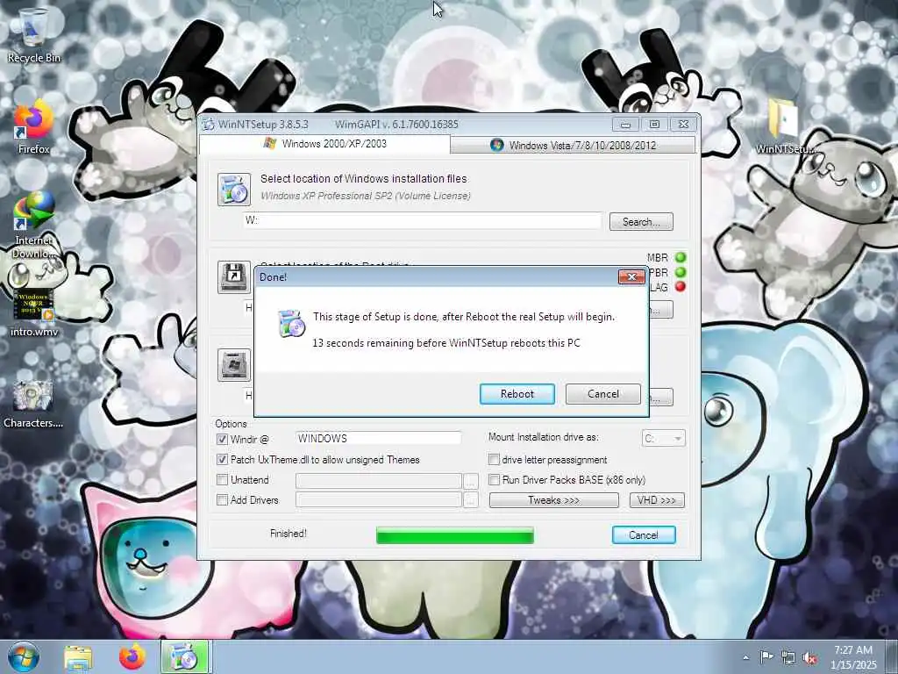The image size is (898, 674).
Task: Expand the VHD >>> options
Action: (x=657, y=500)
